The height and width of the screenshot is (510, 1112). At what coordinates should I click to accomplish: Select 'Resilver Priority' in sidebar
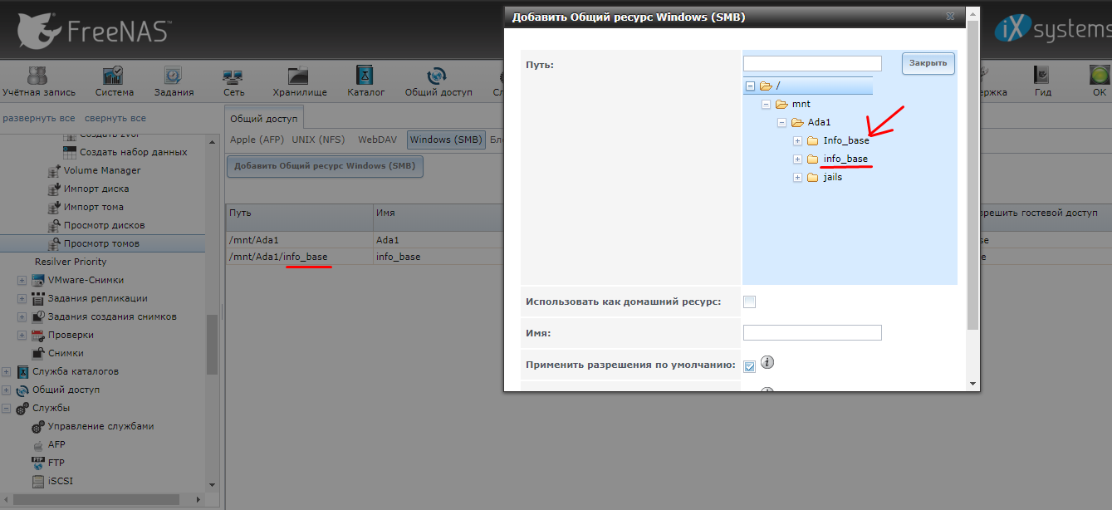(71, 262)
